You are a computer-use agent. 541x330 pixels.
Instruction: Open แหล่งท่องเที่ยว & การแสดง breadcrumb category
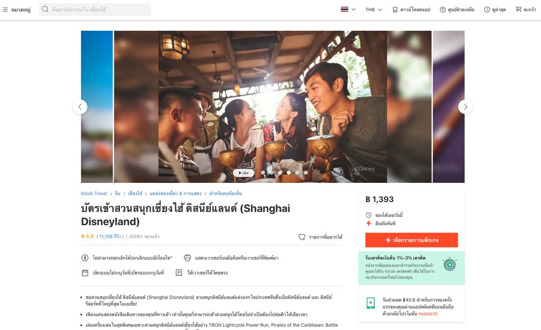(x=176, y=194)
